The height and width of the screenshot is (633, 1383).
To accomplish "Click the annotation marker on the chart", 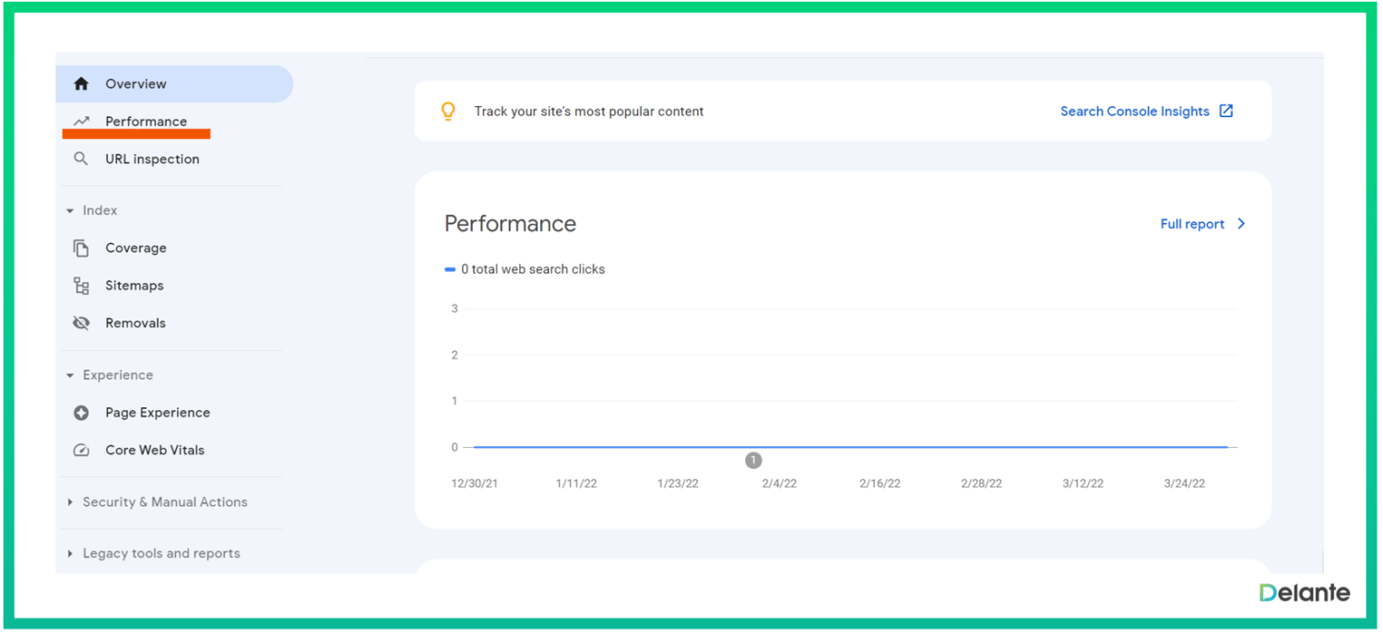I will (x=753, y=460).
